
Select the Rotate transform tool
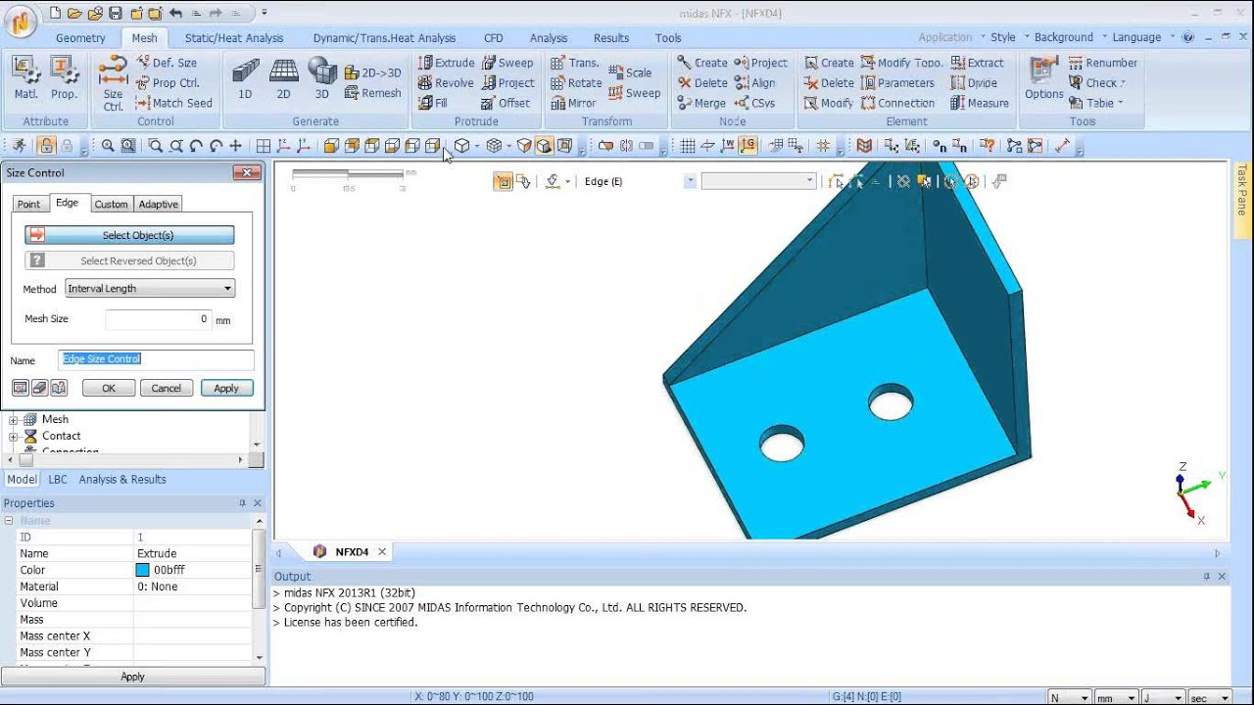tap(576, 83)
